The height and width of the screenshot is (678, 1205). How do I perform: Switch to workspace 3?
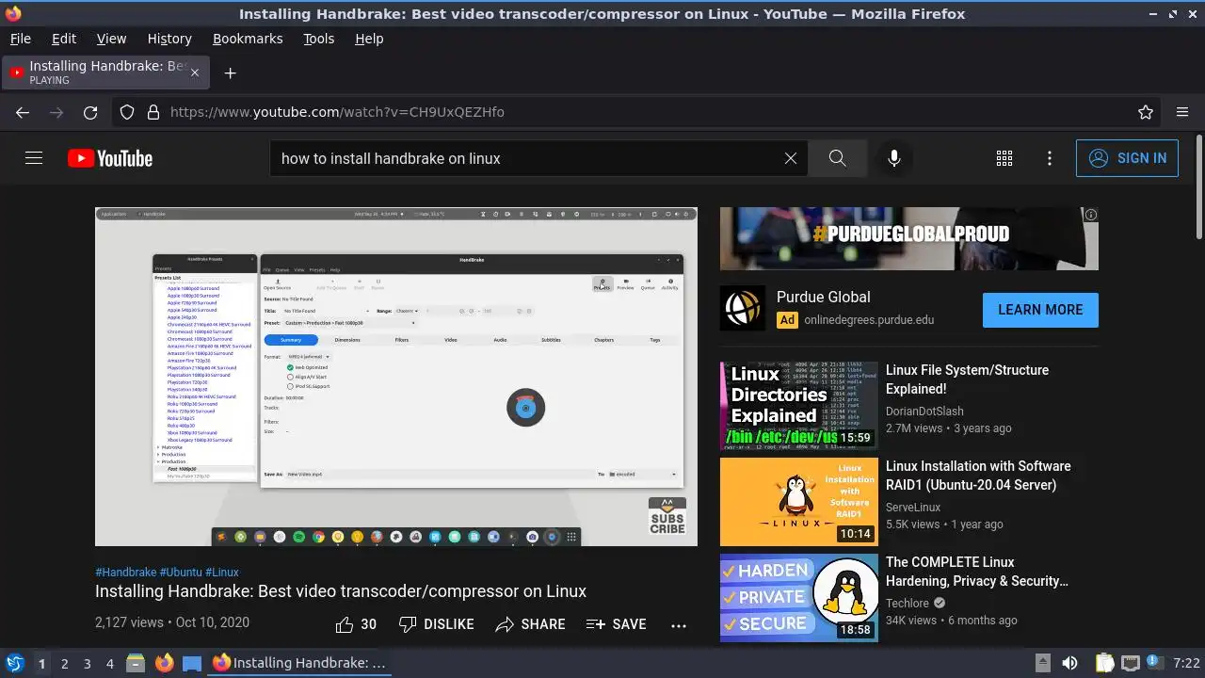87,663
